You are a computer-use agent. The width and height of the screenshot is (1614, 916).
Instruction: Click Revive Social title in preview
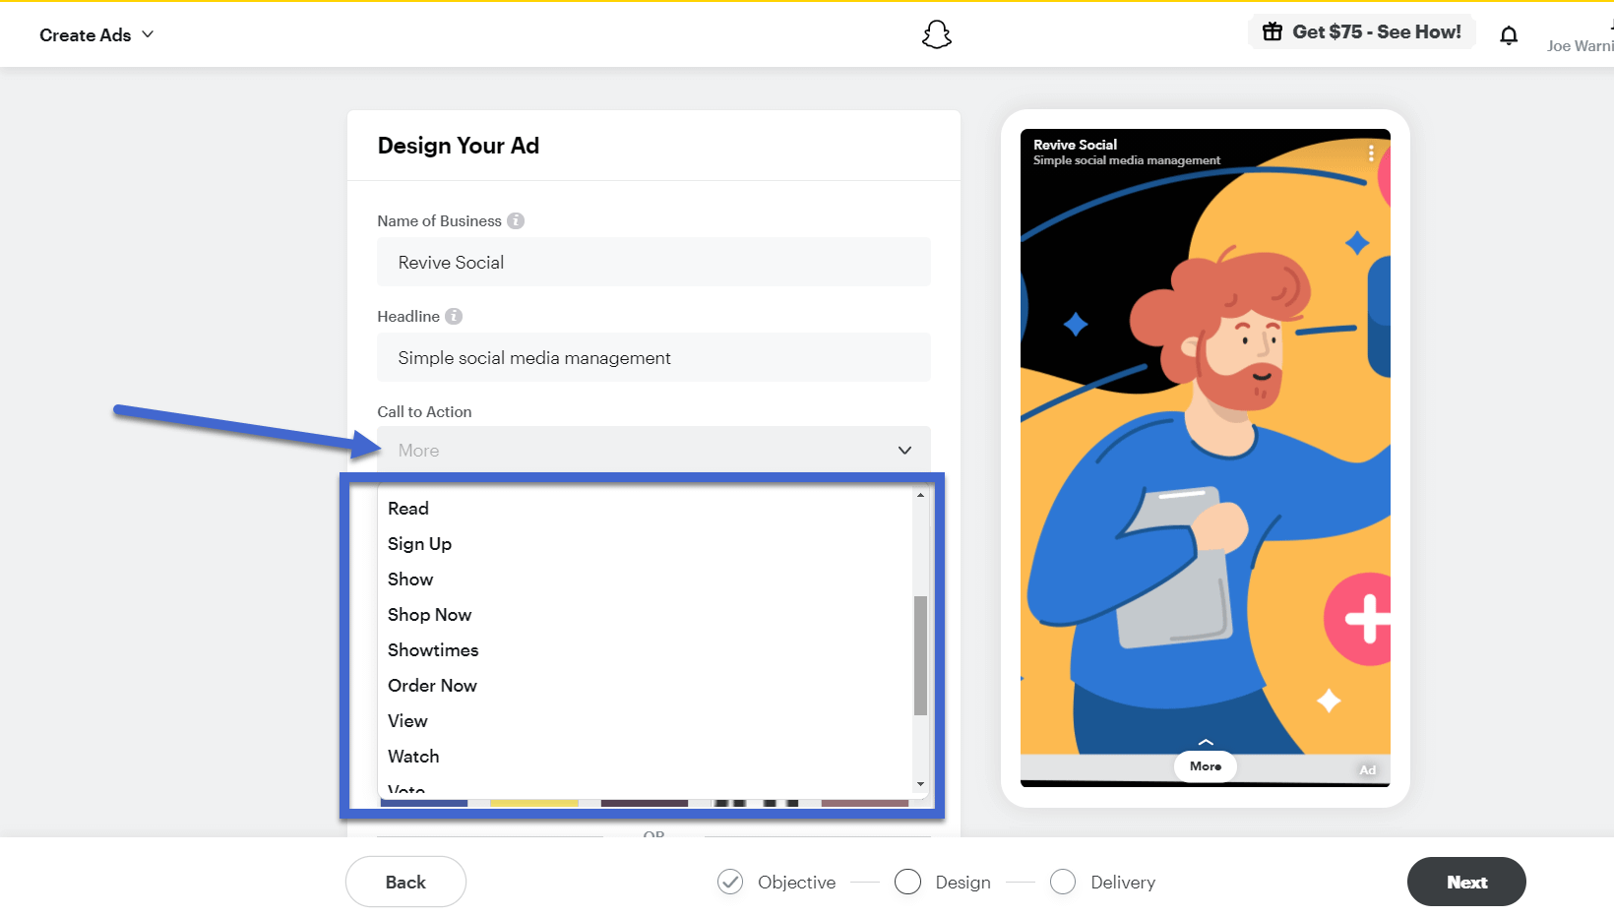point(1075,145)
